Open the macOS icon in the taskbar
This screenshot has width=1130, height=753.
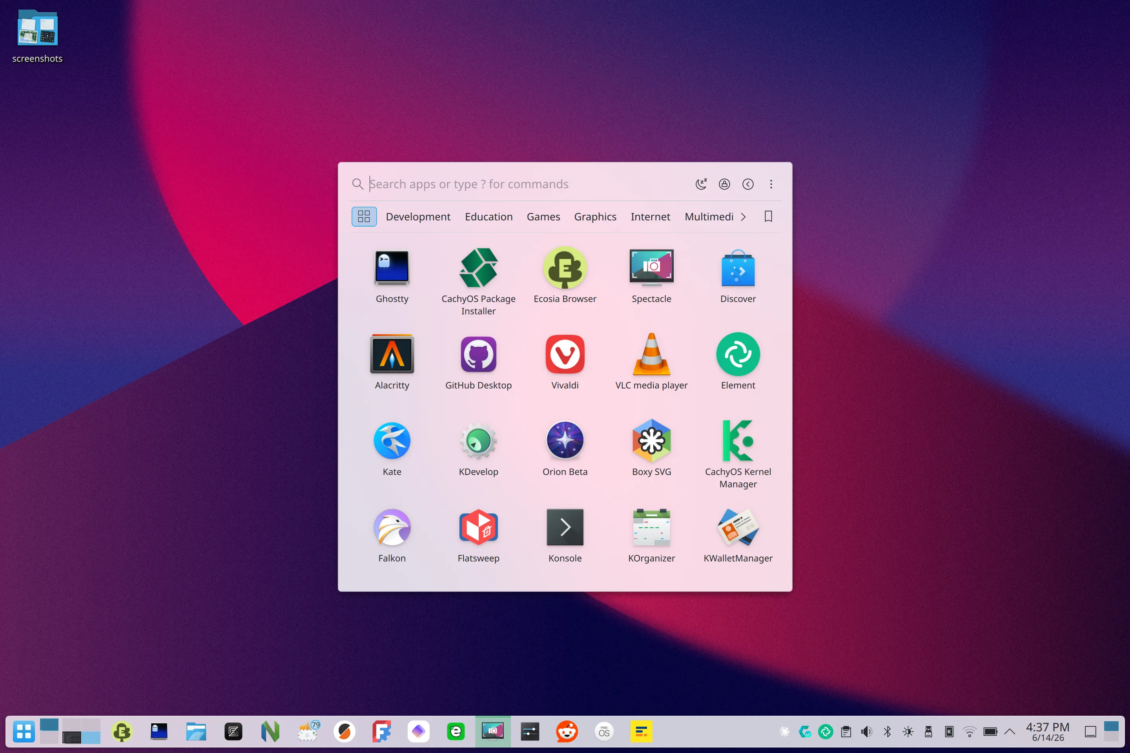click(604, 731)
